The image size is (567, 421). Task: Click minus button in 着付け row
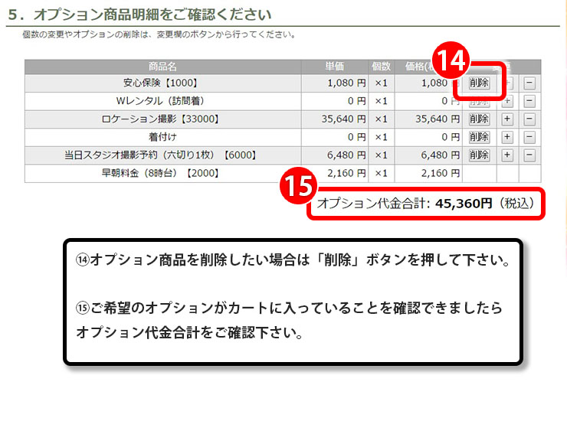coord(529,137)
